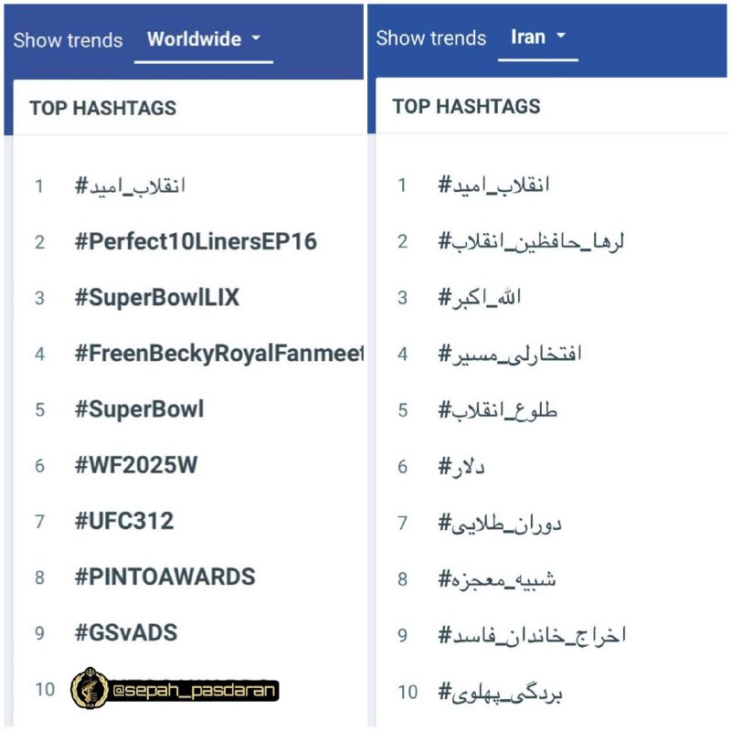Click Worldwide TOP HASHTAGS header
Image resolution: width=731 pixels, height=731 pixels.
coord(103,108)
